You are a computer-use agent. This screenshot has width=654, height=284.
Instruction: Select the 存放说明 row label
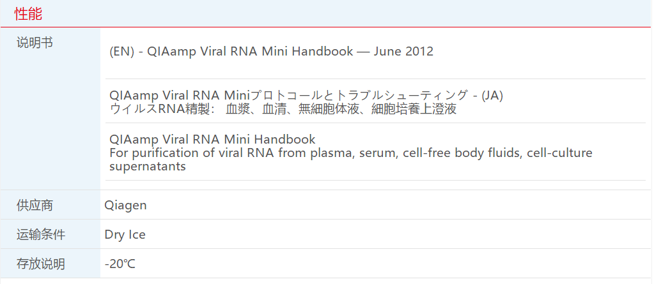(x=41, y=264)
